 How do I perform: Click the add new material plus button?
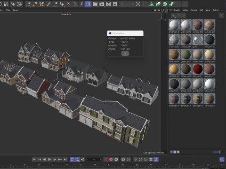tap(173, 15)
